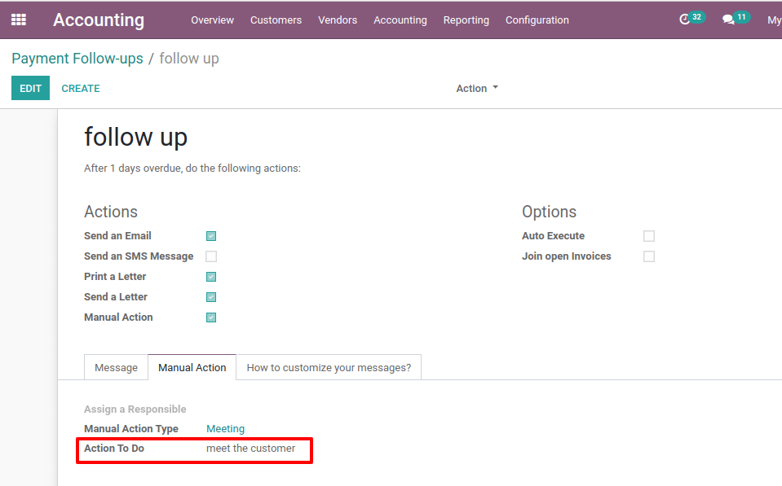782x486 pixels.
Task: Toggle the Print a Letter checkbox
Action: click(211, 277)
